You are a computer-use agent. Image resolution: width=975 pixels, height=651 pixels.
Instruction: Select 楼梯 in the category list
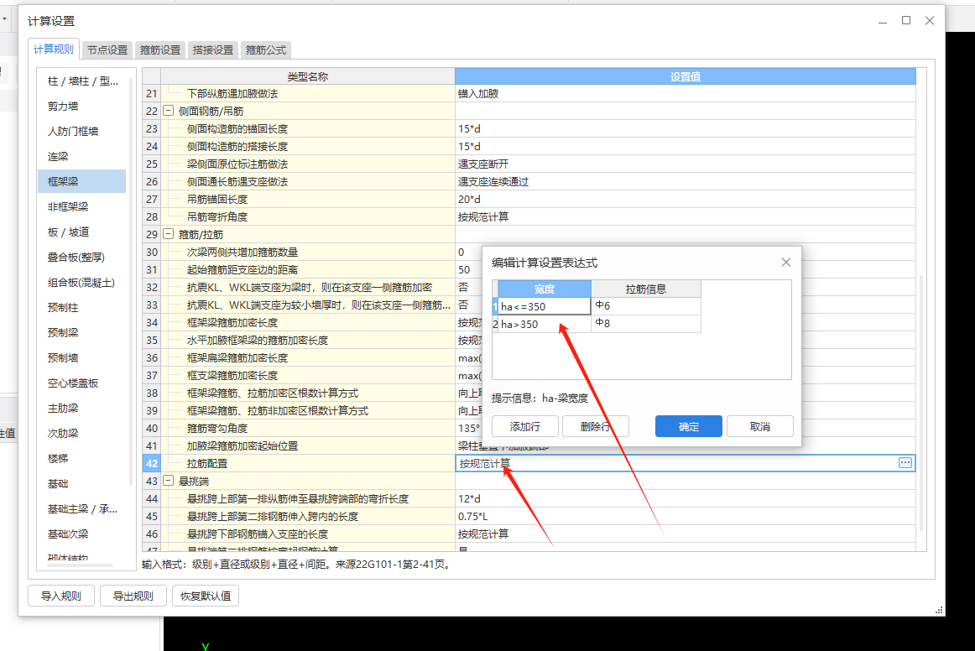82,458
